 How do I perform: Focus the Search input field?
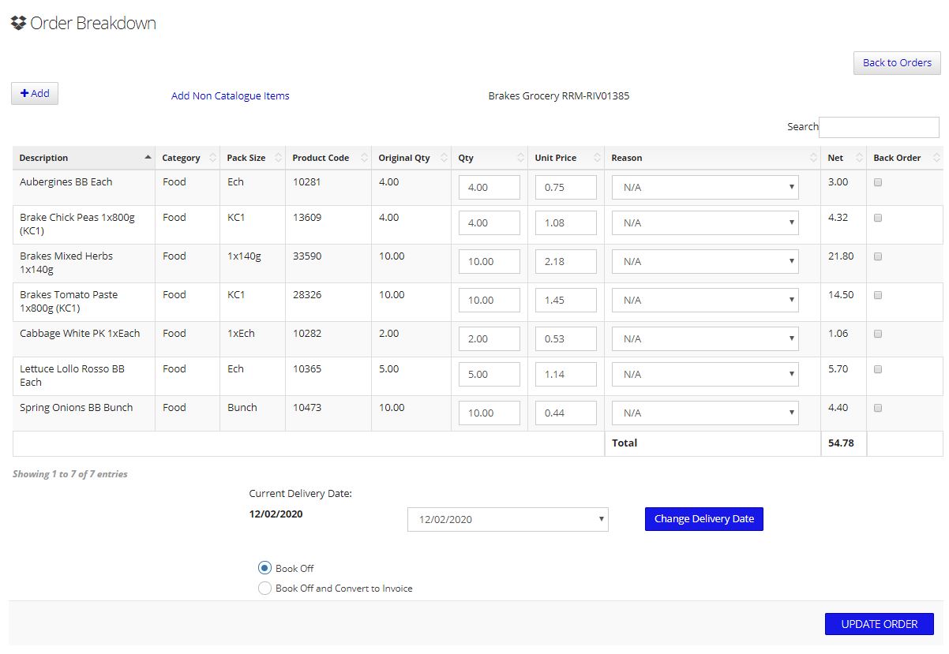click(x=879, y=127)
